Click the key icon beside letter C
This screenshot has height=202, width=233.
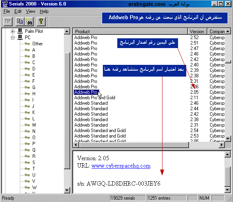27,63
